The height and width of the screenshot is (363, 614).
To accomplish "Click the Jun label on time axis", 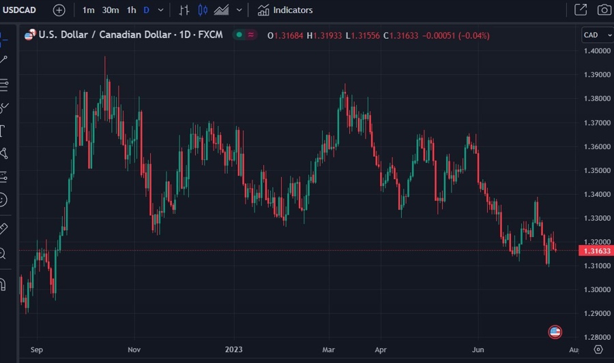I will [478, 349].
